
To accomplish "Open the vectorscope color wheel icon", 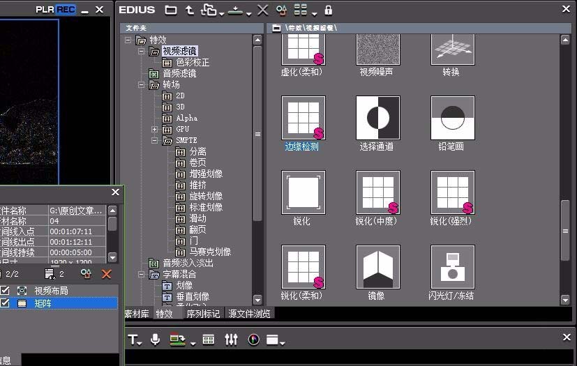I will click(253, 340).
